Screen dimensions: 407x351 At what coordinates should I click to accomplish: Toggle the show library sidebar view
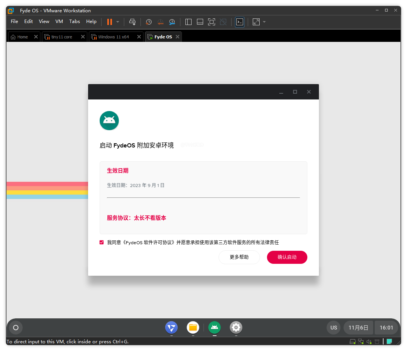pyautogui.click(x=188, y=22)
